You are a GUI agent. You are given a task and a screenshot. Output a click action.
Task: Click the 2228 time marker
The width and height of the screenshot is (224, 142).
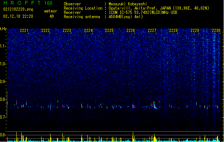pos(173,31)
